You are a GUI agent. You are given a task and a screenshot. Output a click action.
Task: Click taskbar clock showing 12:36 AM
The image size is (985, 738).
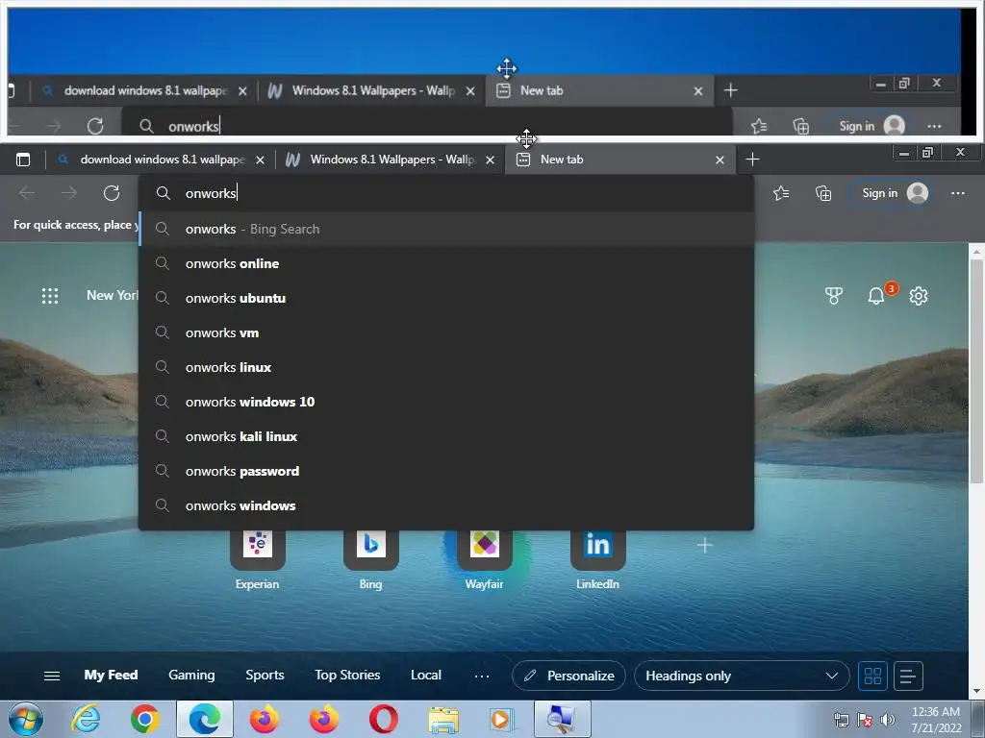point(936,720)
